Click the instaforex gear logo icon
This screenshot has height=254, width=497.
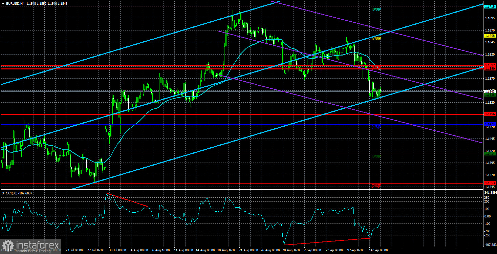point(7,246)
